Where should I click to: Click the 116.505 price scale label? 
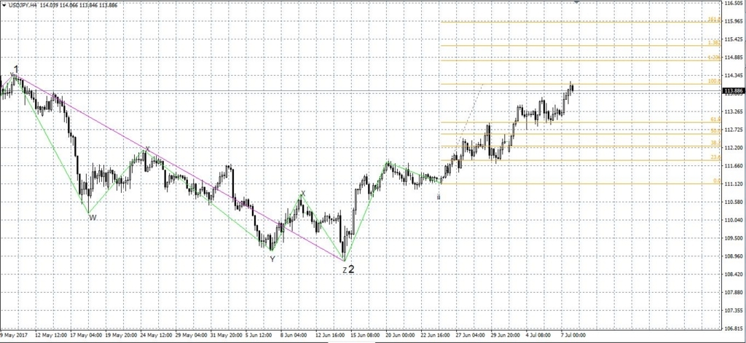click(734, 4)
